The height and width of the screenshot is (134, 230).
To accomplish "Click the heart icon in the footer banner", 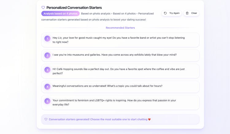I will 46,119.
